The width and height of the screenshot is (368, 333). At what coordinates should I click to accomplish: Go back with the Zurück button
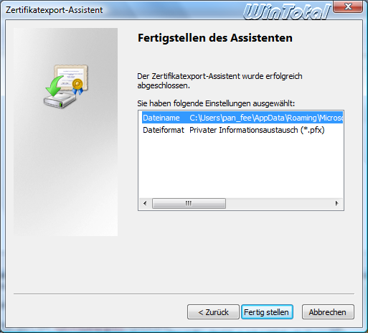(x=213, y=312)
